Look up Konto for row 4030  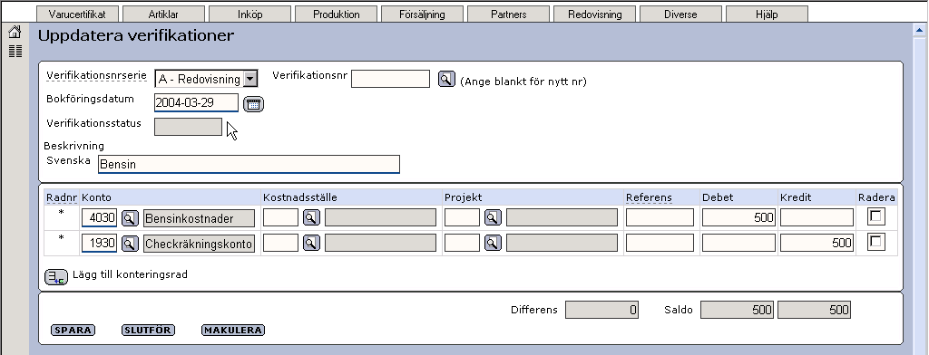pos(130,218)
